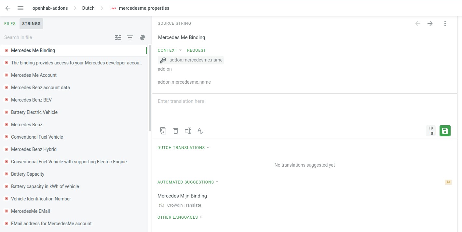Image resolution: width=462 pixels, height=232 pixels.
Task: Click status icon of Battery Capacity
Action: 6,174
